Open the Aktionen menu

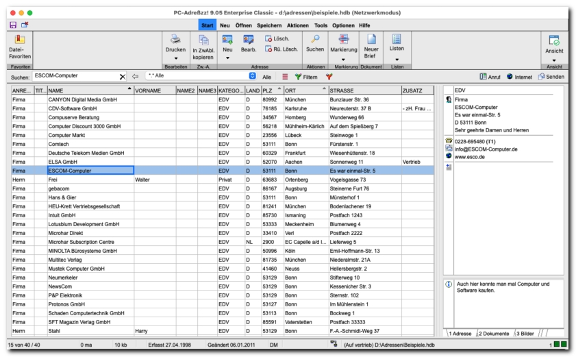(x=298, y=25)
